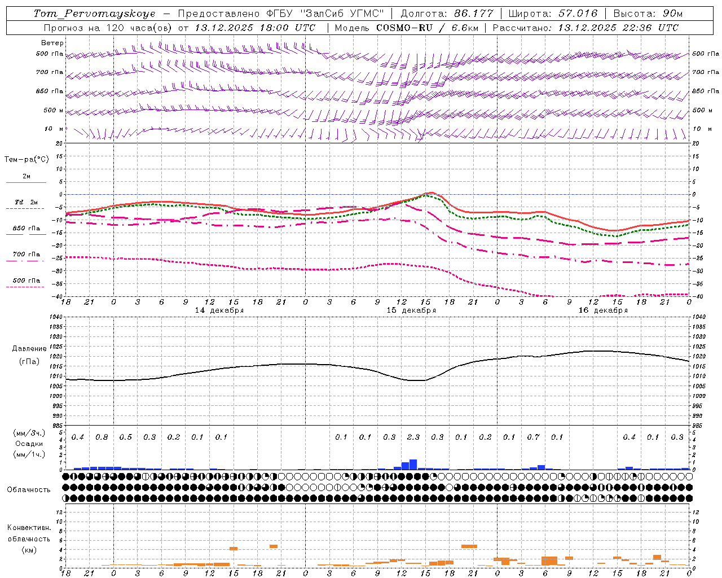Click the 0.5 precipitation value
Viewport: 722px width, 578px height.
126,437
